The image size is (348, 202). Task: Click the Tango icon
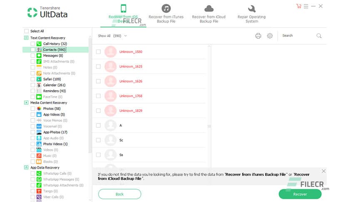pos(39,191)
